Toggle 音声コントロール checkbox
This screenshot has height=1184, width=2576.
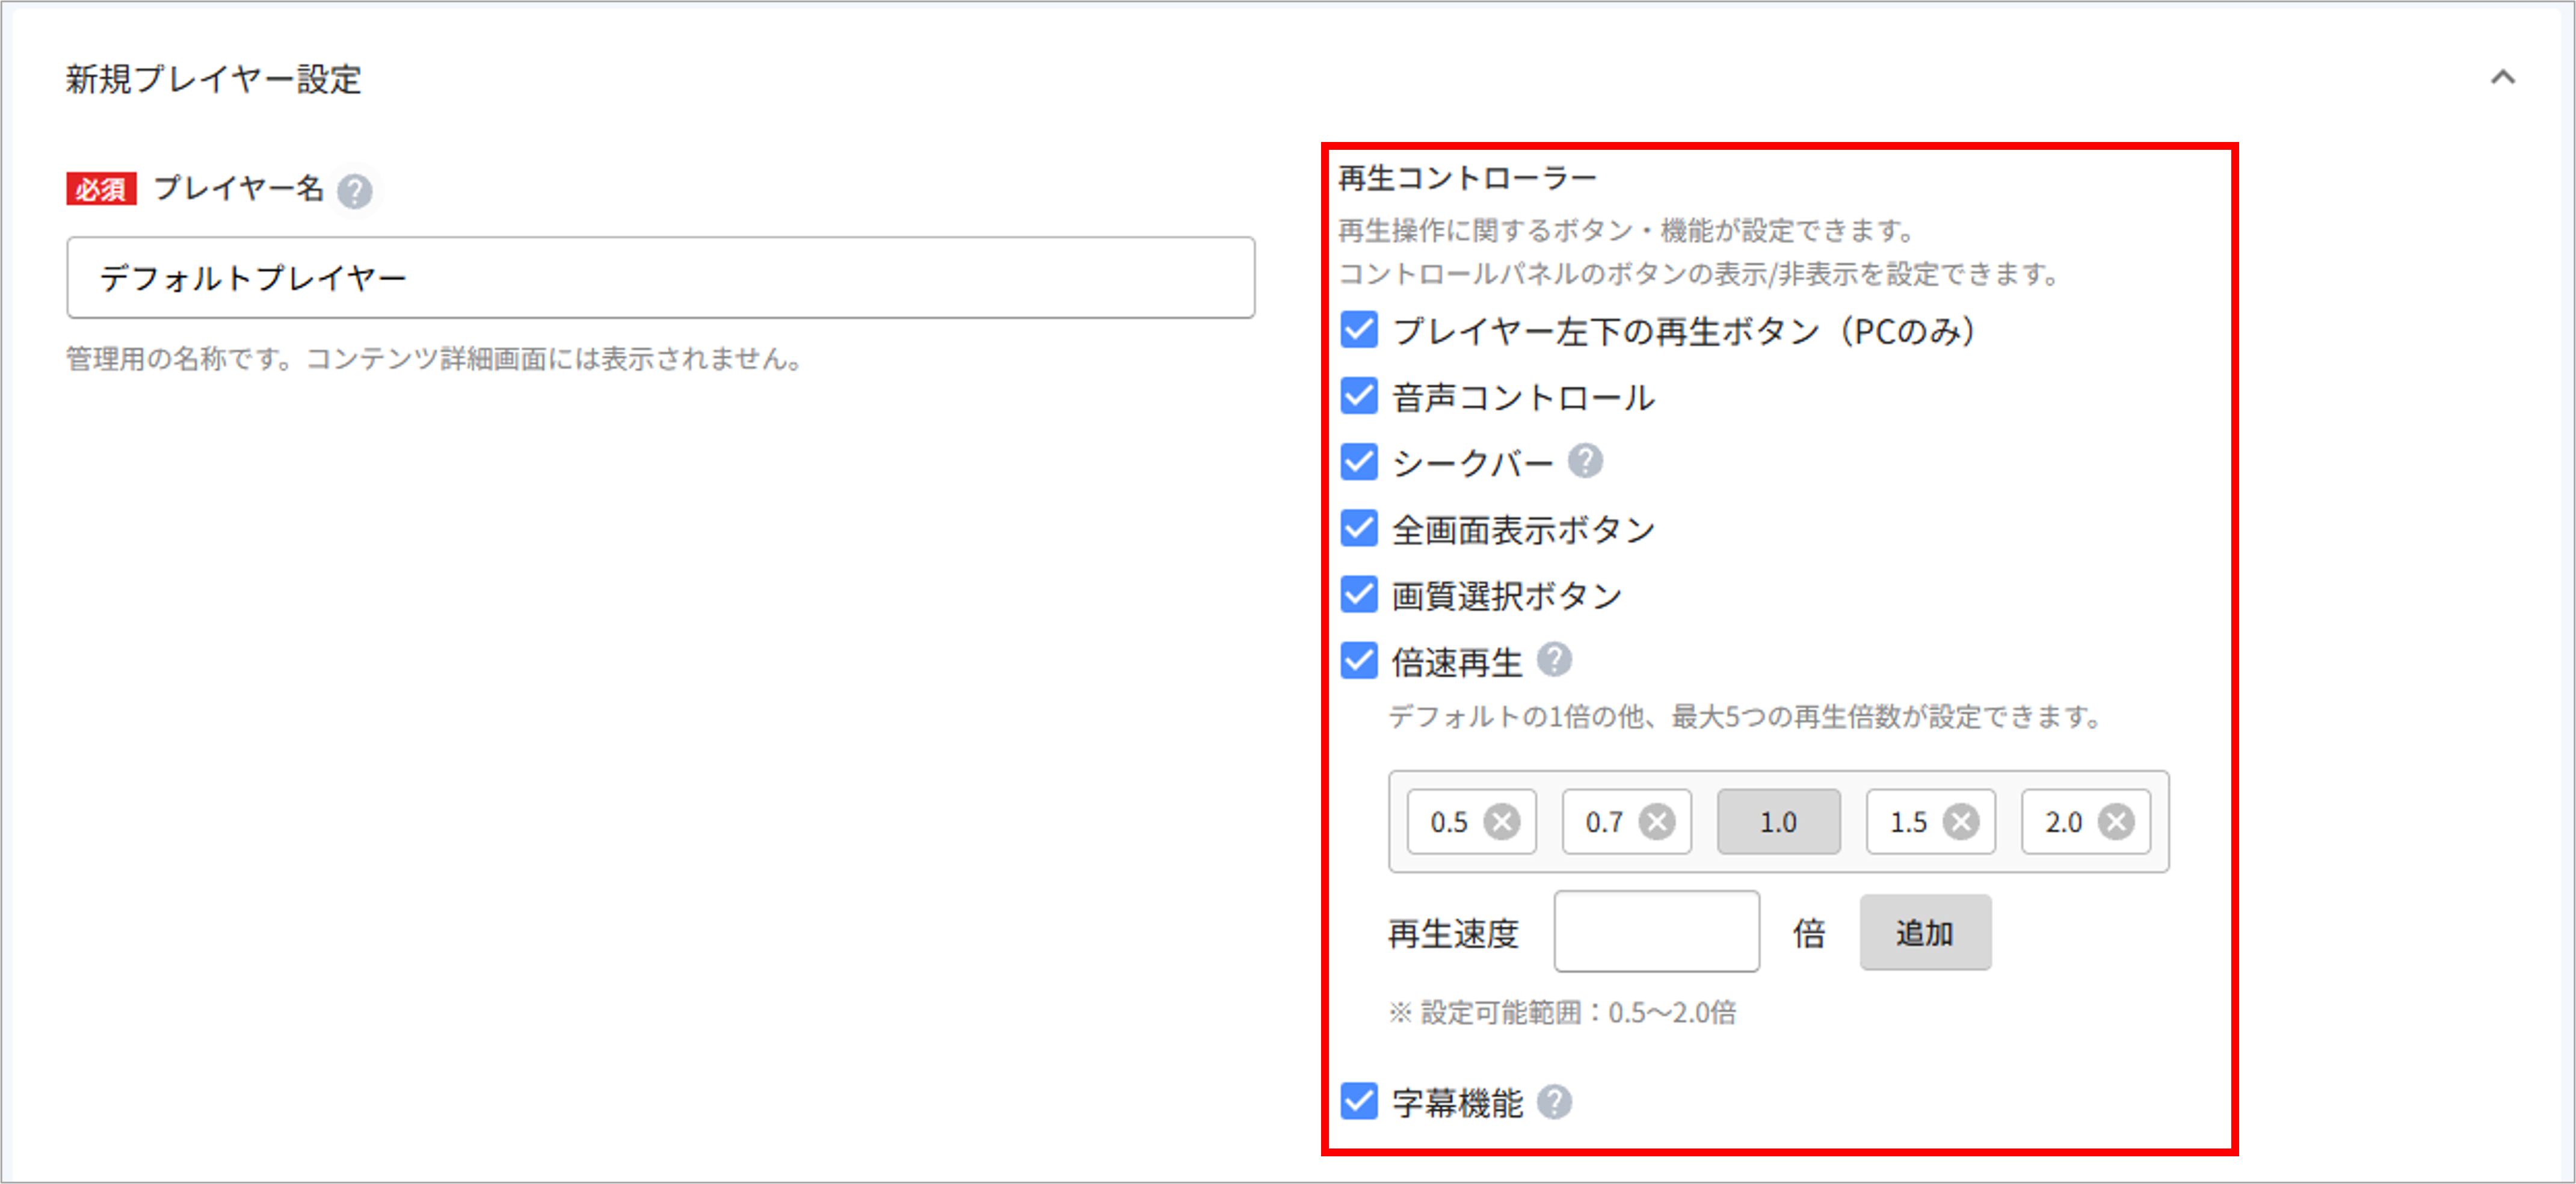tap(1359, 396)
